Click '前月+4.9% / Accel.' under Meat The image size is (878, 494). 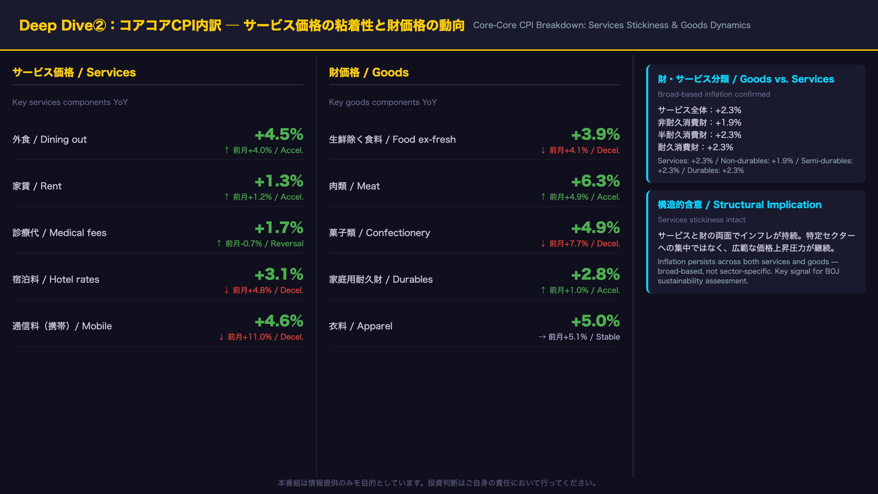tap(580, 197)
